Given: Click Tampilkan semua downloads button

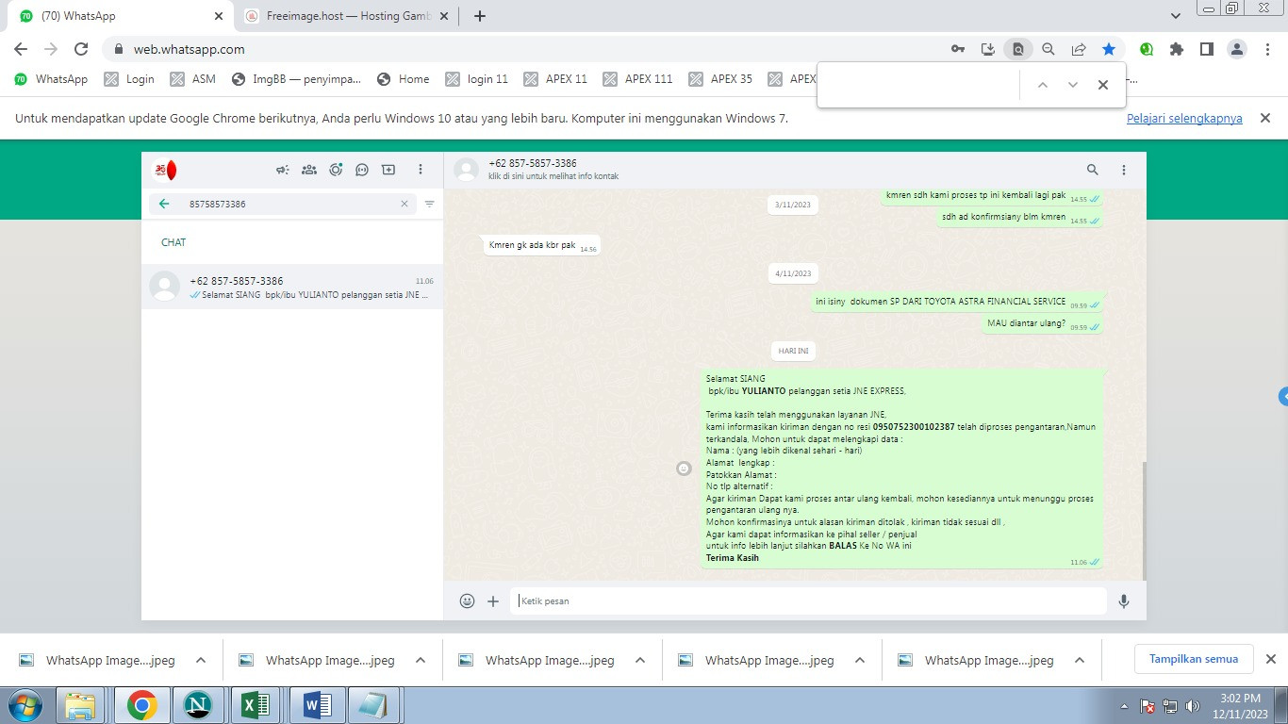Looking at the screenshot, I should pyautogui.click(x=1194, y=659).
